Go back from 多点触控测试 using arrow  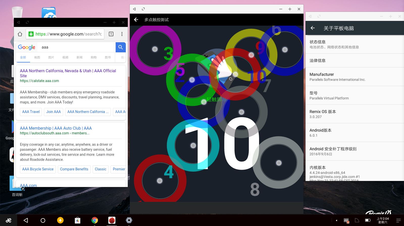pos(136,20)
